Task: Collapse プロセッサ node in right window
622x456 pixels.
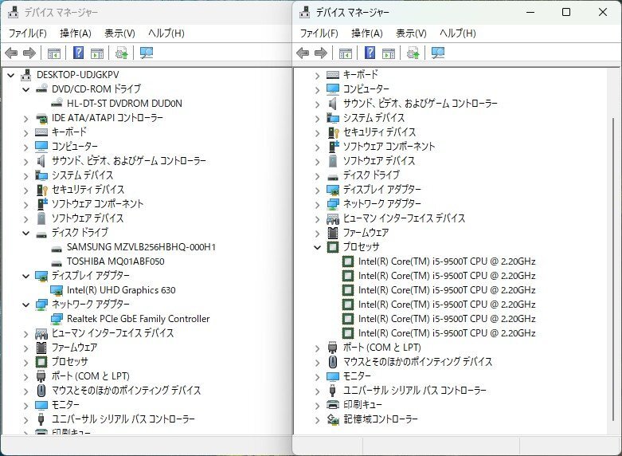Action: pyautogui.click(x=317, y=247)
